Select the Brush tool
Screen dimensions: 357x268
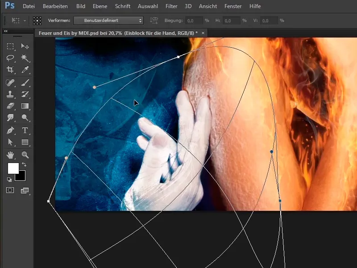point(25,83)
